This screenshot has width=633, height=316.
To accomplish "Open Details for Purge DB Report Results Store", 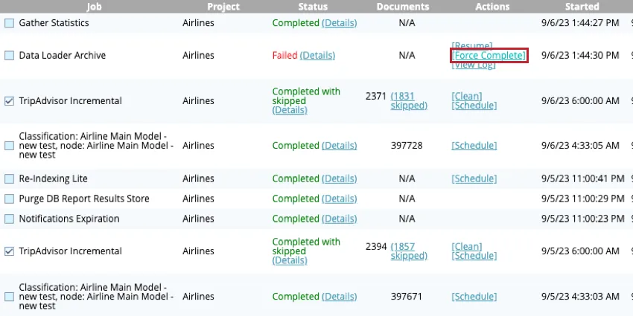I will click(339, 199).
